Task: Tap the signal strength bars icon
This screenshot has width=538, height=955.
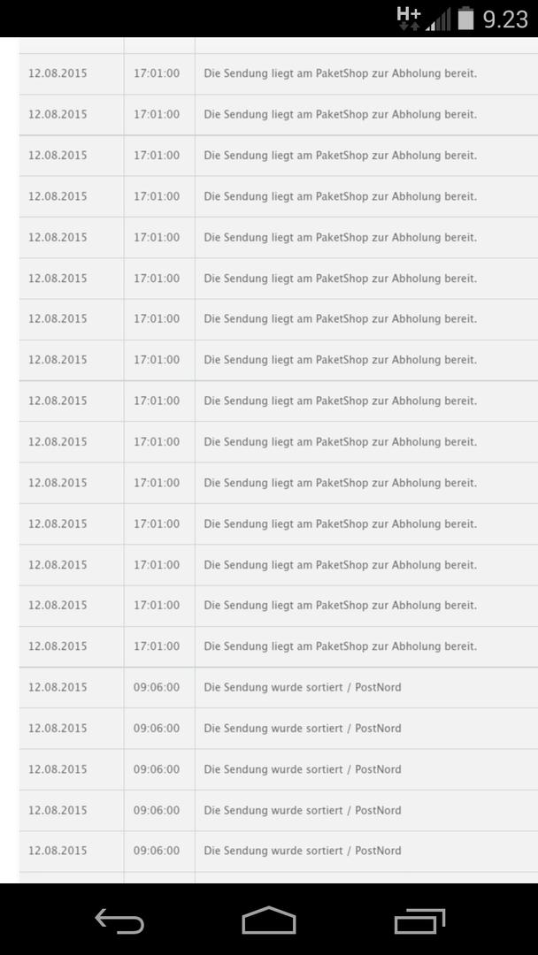Action: click(438, 19)
